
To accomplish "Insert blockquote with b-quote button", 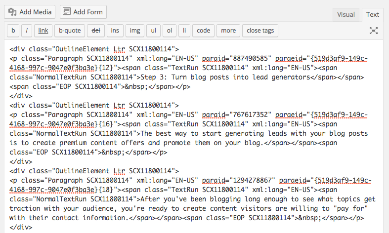I will [x=70, y=31].
